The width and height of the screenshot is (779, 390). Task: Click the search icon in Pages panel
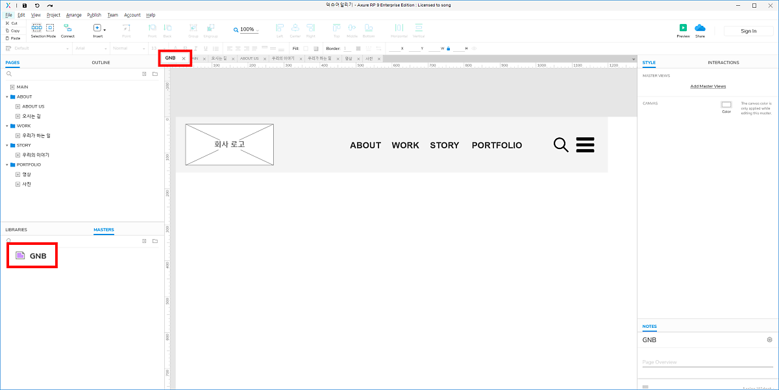(9, 74)
